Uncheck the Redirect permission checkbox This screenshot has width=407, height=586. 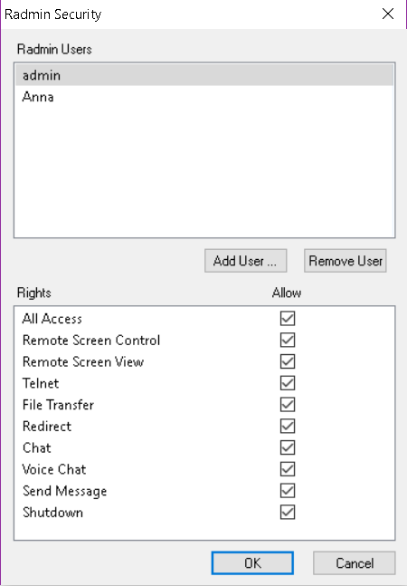point(288,426)
